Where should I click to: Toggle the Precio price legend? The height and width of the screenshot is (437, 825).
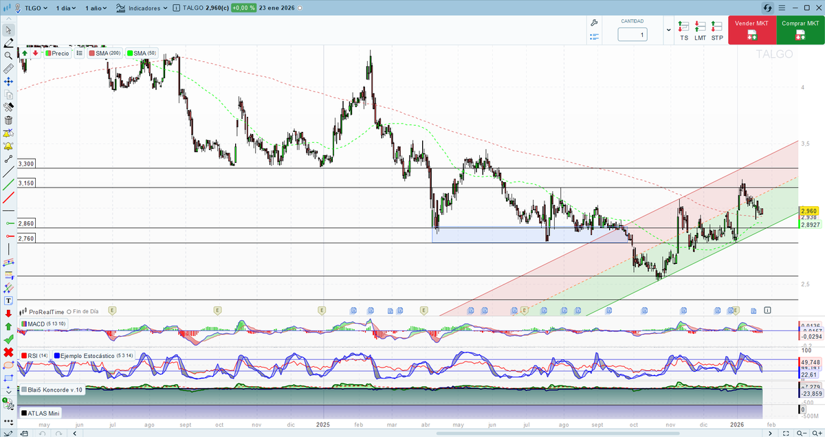coord(57,53)
